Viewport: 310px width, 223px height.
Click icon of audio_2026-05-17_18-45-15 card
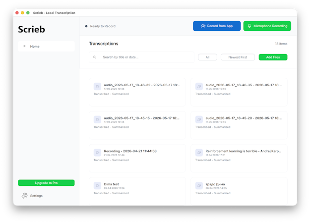pyautogui.click(x=98, y=119)
